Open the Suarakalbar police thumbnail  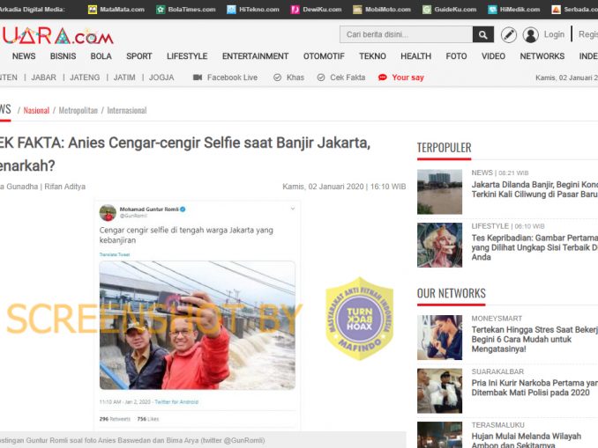tap(439, 391)
